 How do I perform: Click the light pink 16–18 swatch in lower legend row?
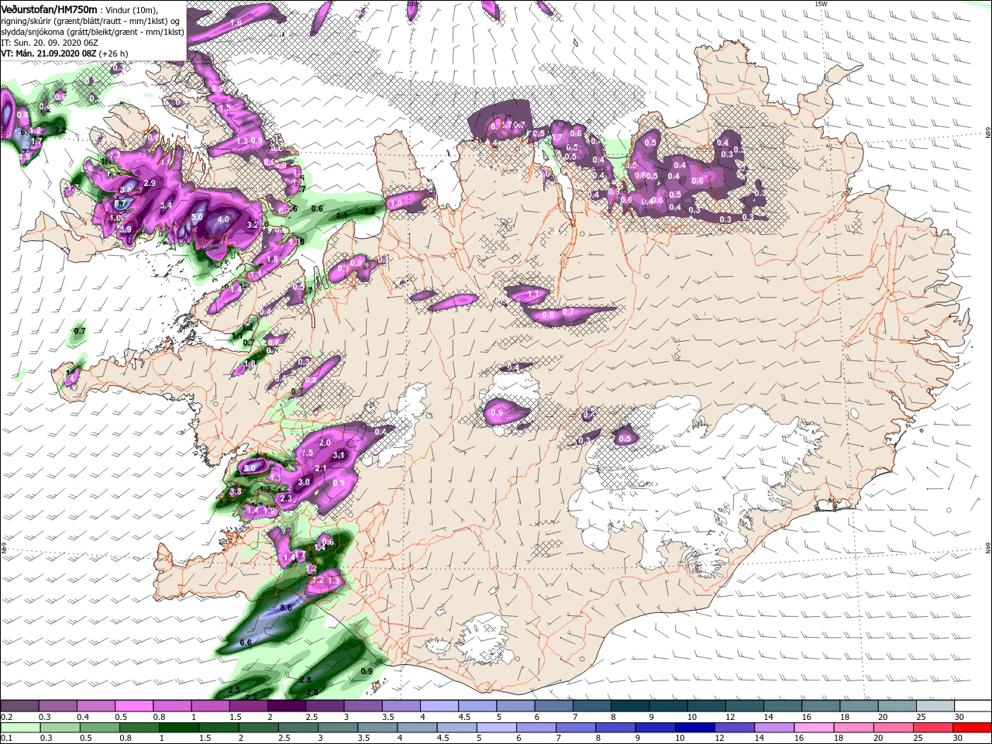(x=812, y=727)
